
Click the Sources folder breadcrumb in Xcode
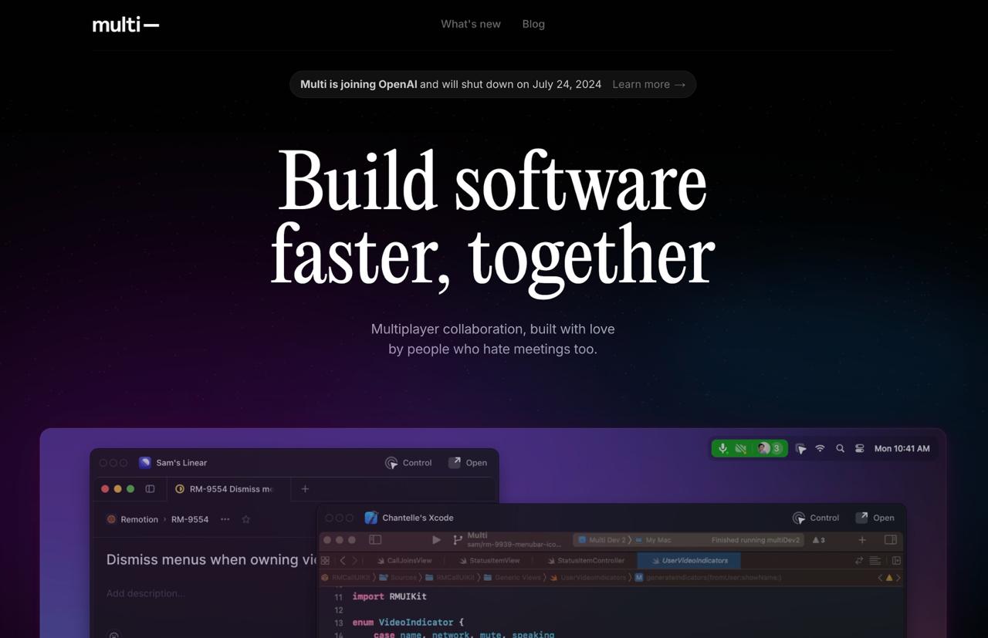point(398,577)
